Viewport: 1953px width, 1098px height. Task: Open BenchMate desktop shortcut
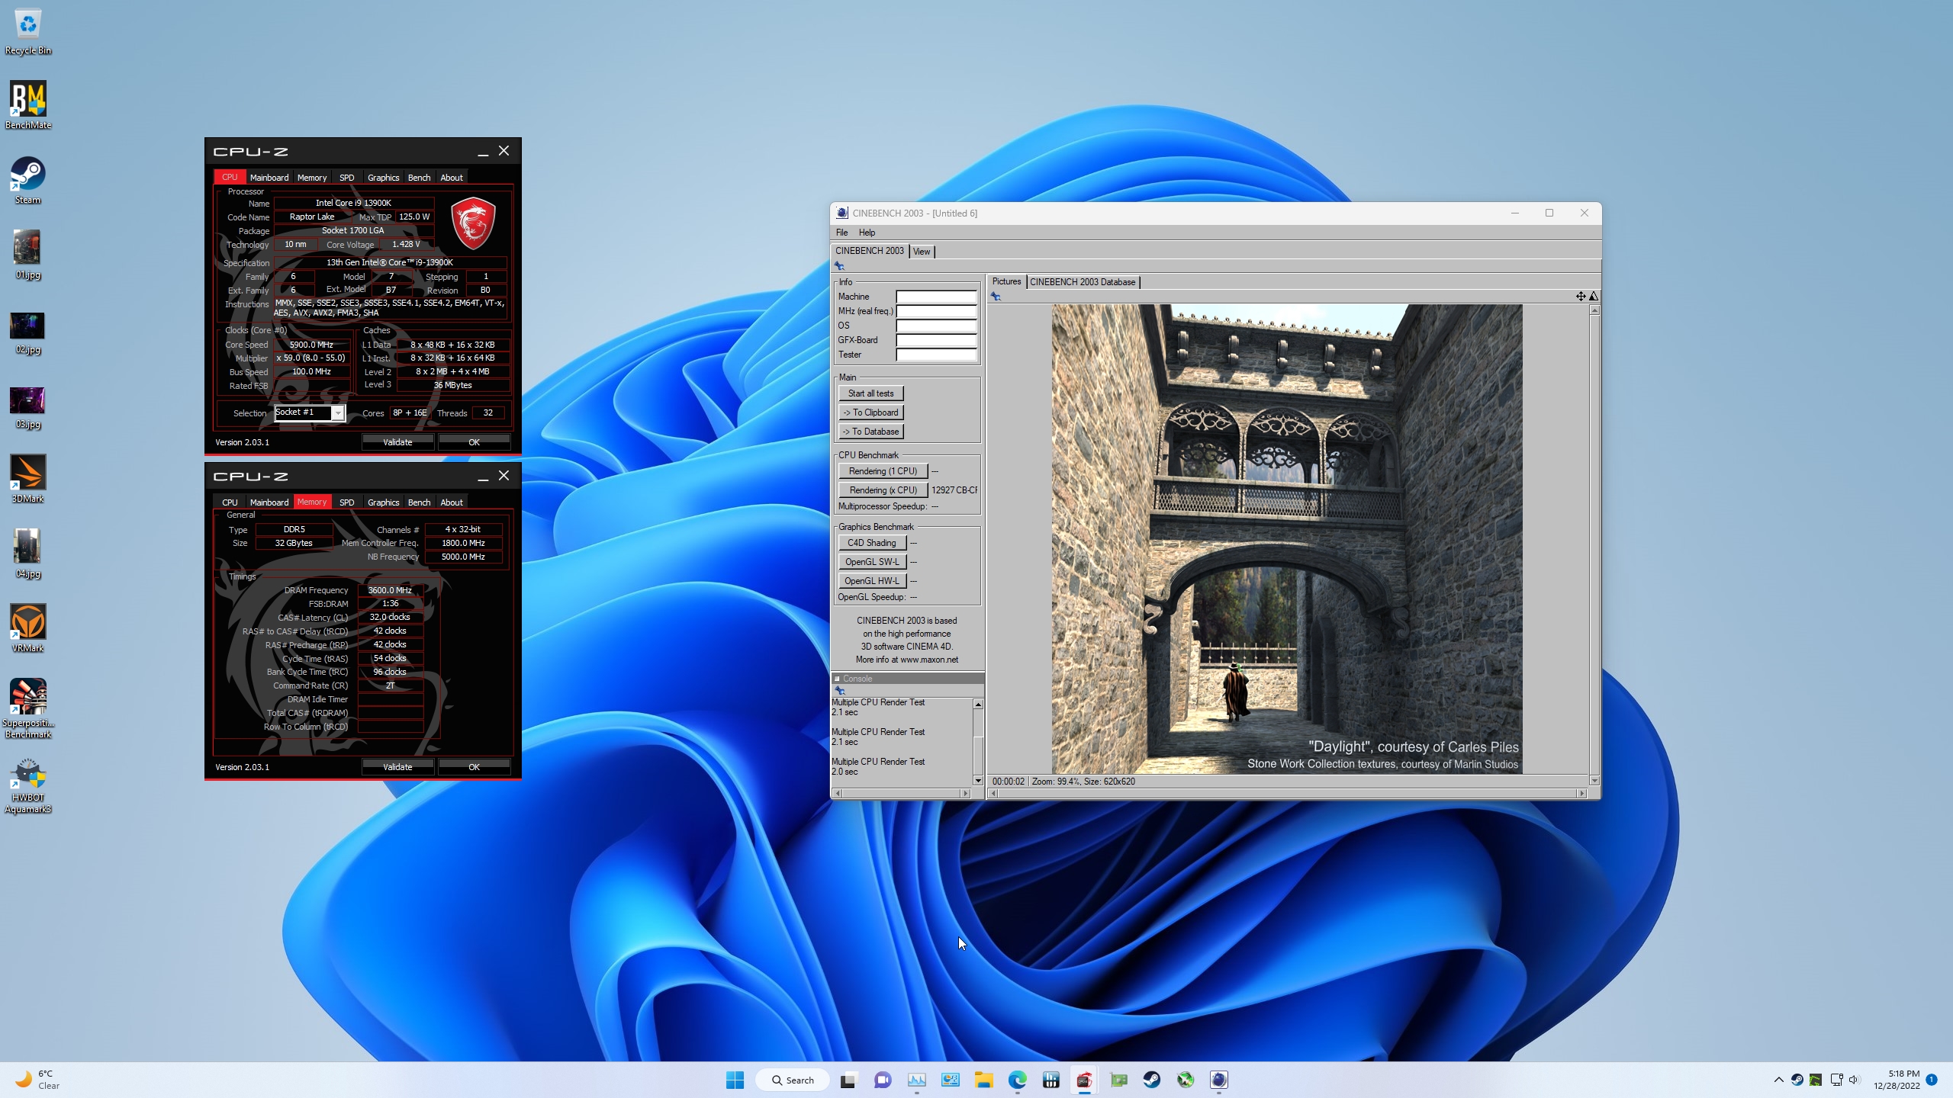[x=28, y=105]
